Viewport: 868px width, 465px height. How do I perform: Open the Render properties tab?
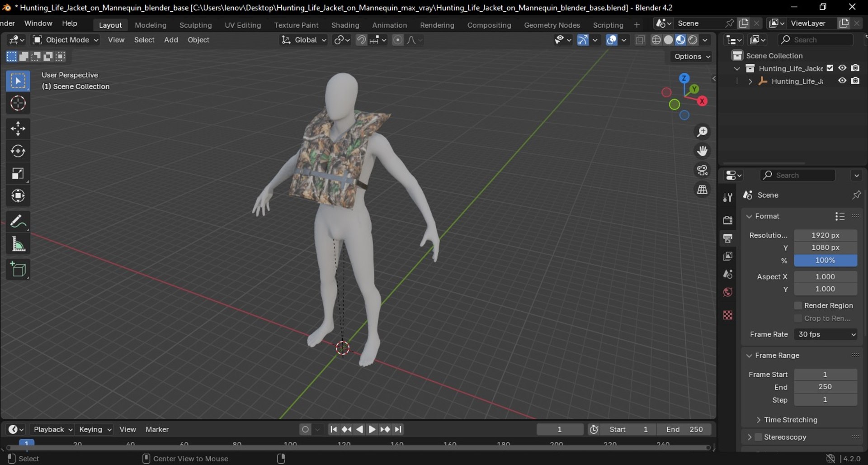pos(728,220)
